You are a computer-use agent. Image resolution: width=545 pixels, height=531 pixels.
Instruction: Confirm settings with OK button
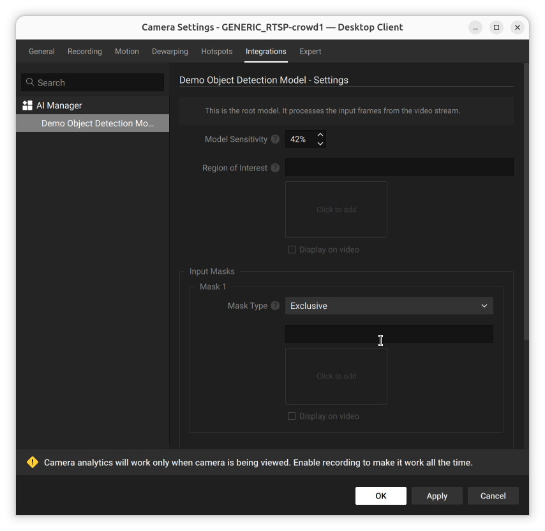click(380, 495)
